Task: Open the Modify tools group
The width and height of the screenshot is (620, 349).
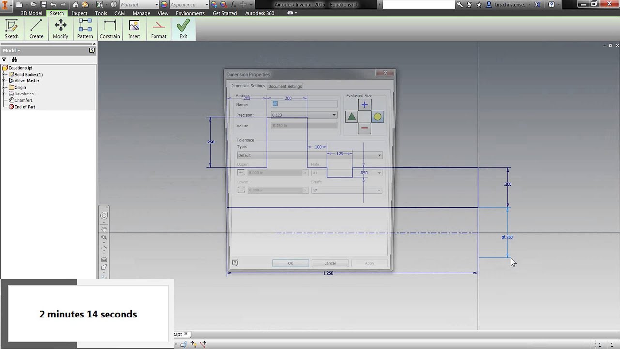Action: pos(61,29)
